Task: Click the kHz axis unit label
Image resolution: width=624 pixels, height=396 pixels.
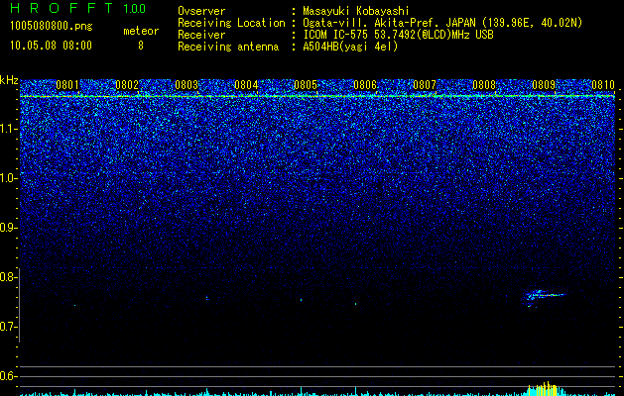Action: pyautogui.click(x=9, y=80)
